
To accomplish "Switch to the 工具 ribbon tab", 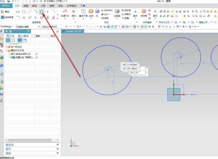I will point(83,6).
